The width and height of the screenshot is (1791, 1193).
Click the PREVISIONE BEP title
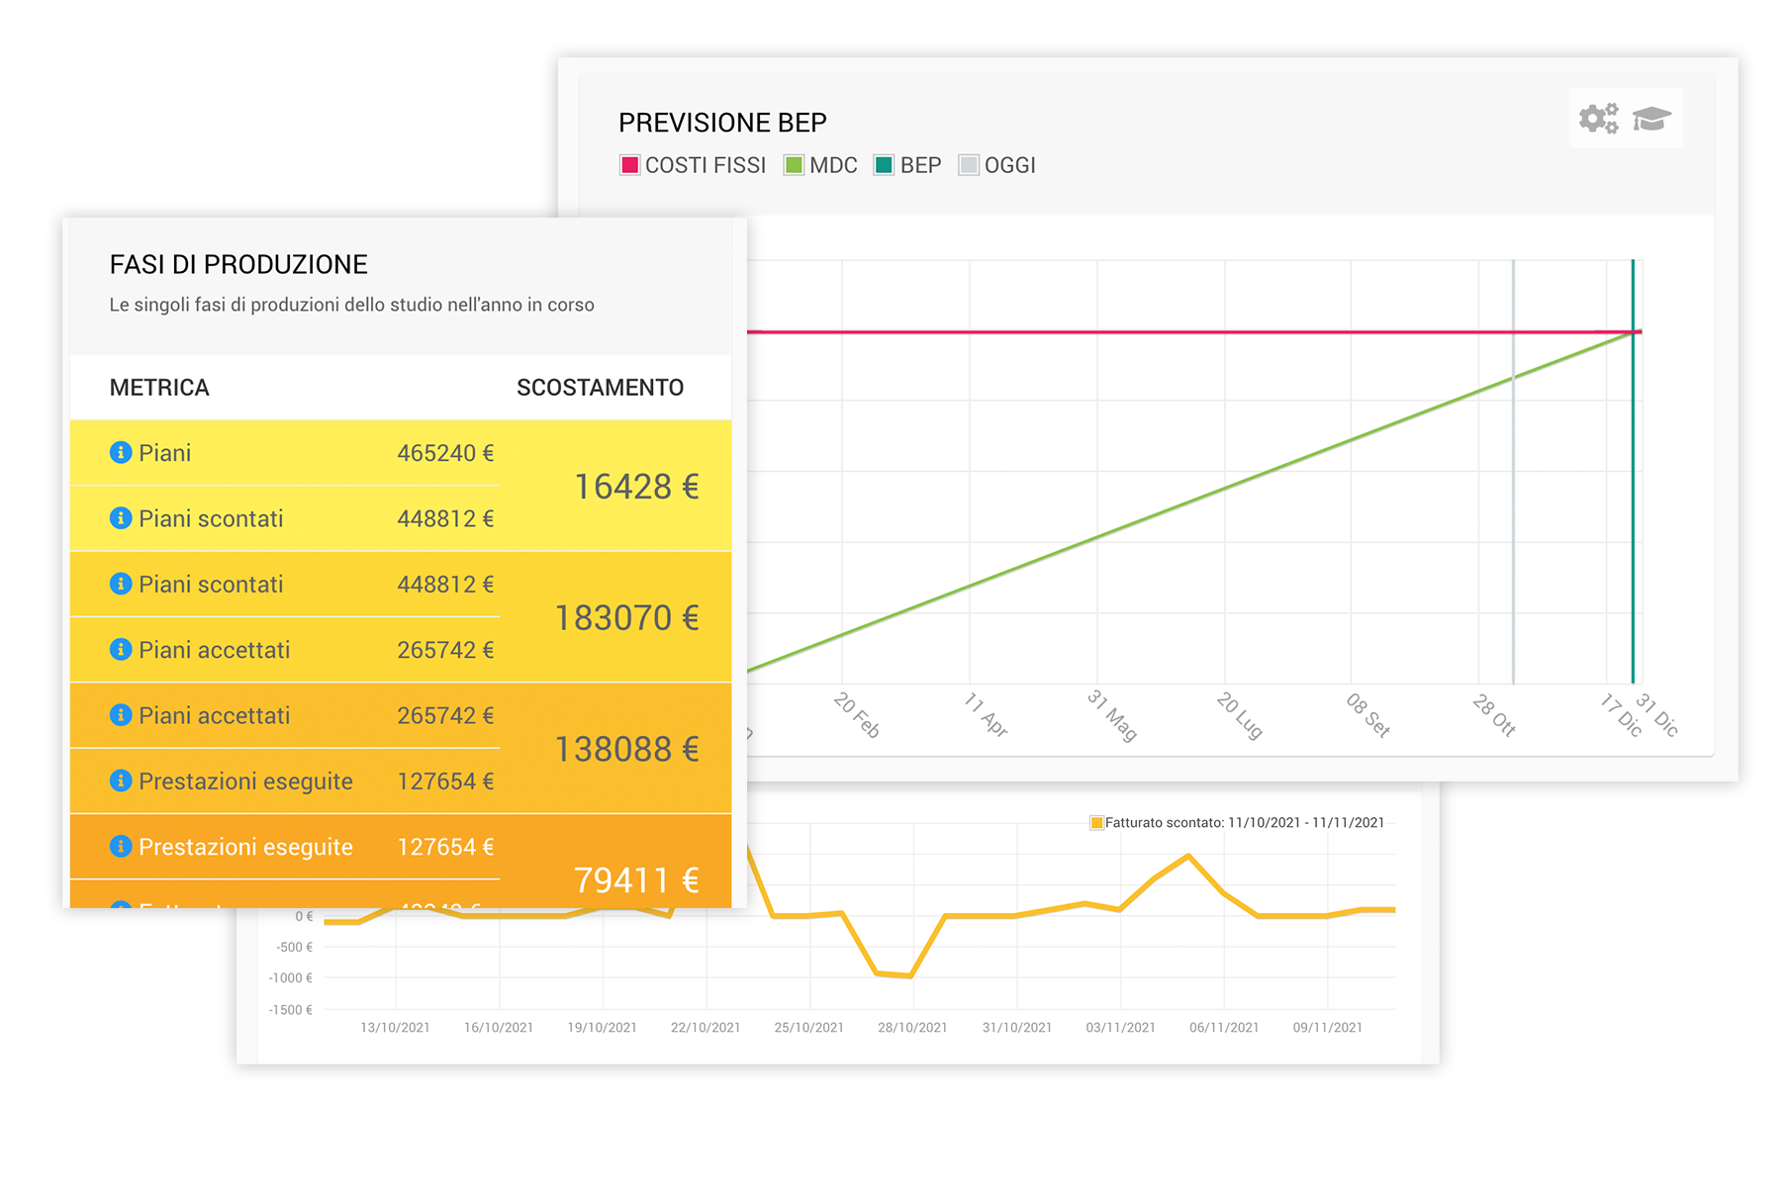(722, 123)
